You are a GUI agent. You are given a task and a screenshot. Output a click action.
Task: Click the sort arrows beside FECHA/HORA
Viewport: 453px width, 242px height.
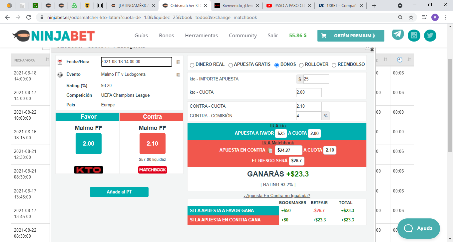pos(47,60)
